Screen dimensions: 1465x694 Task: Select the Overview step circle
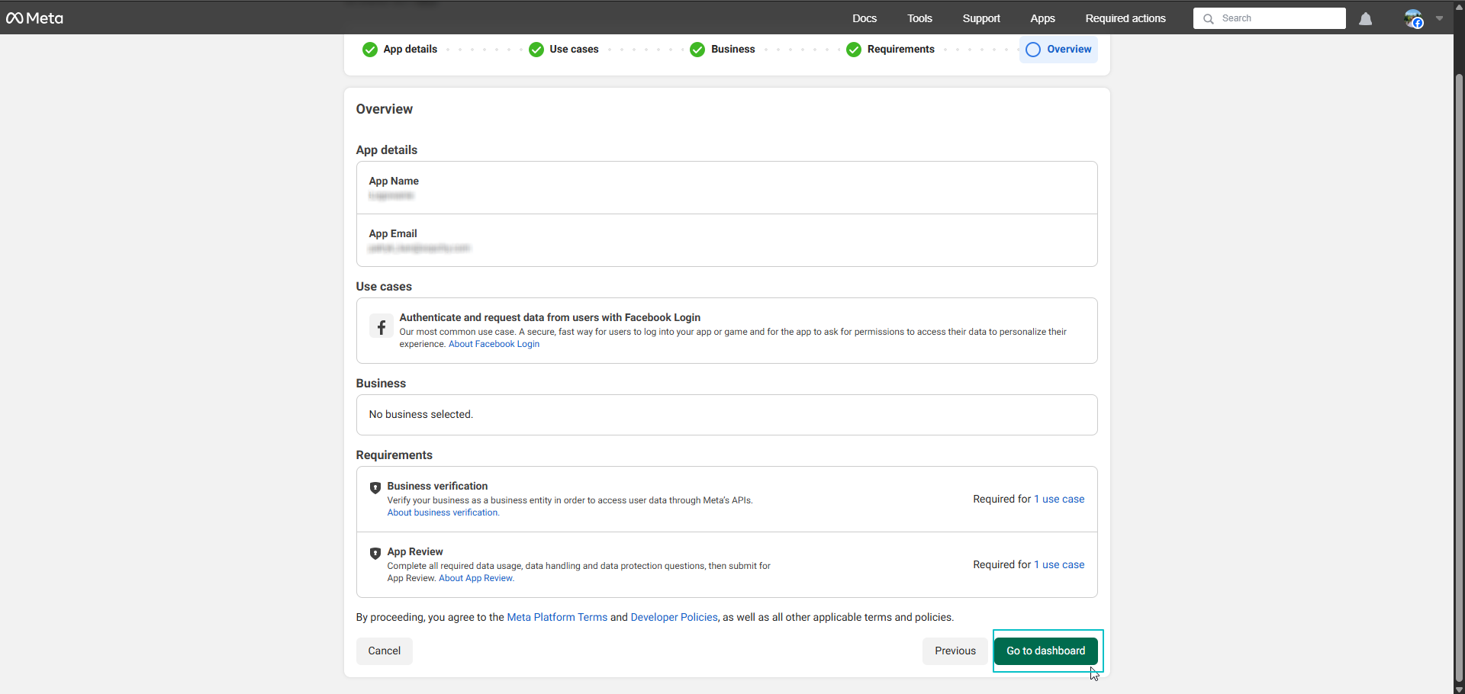(1033, 50)
